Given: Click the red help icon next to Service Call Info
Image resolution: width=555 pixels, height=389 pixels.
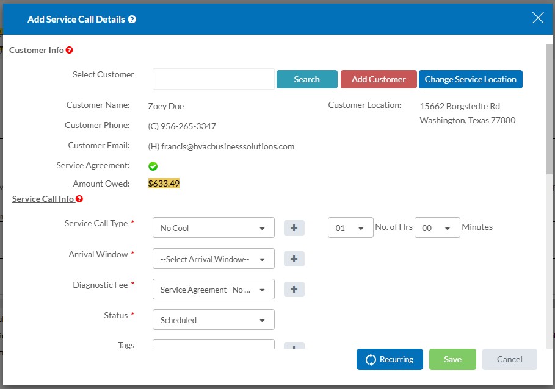Looking at the screenshot, I should pos(79,199).
